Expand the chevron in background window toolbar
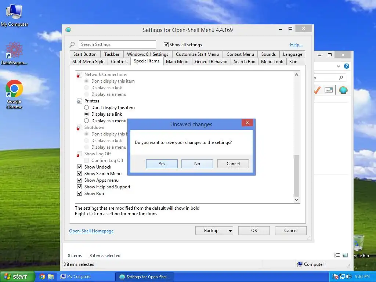Screen dimensions: 376x282 (338, 66)
